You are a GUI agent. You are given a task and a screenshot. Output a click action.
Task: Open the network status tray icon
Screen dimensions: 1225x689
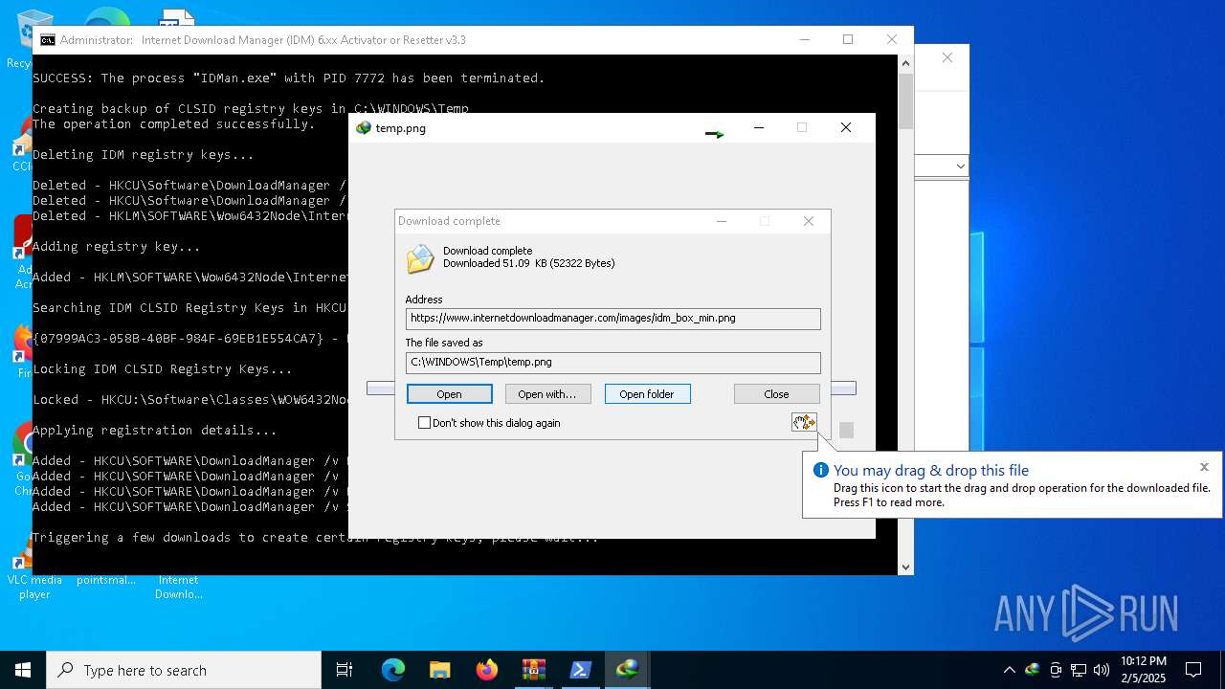tap(1079, 670)
